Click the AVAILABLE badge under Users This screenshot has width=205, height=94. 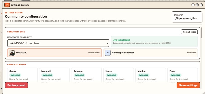click(x=111, y=75)
